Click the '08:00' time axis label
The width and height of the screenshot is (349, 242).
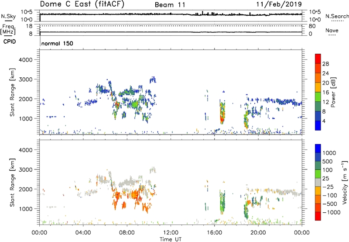pos(127,233)
